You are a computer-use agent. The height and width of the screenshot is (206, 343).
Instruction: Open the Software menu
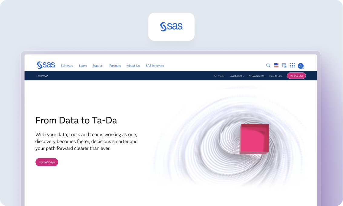click(x=67, y=66)
